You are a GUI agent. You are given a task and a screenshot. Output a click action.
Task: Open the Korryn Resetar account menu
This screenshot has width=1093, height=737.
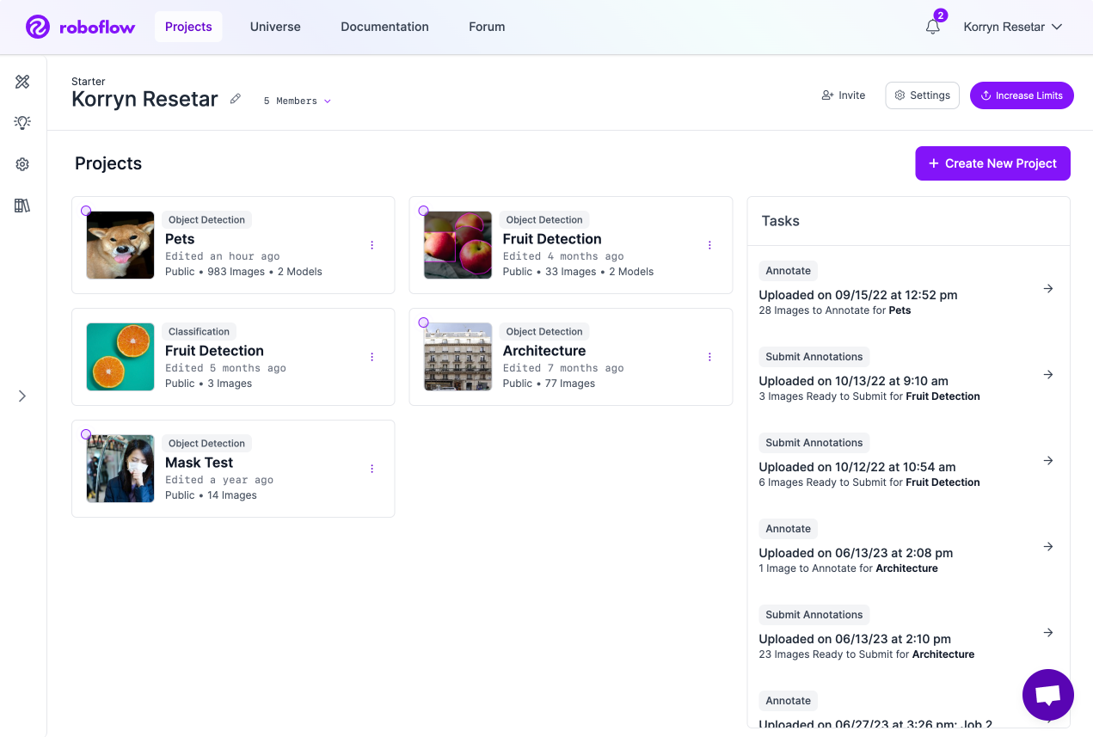1013,27
